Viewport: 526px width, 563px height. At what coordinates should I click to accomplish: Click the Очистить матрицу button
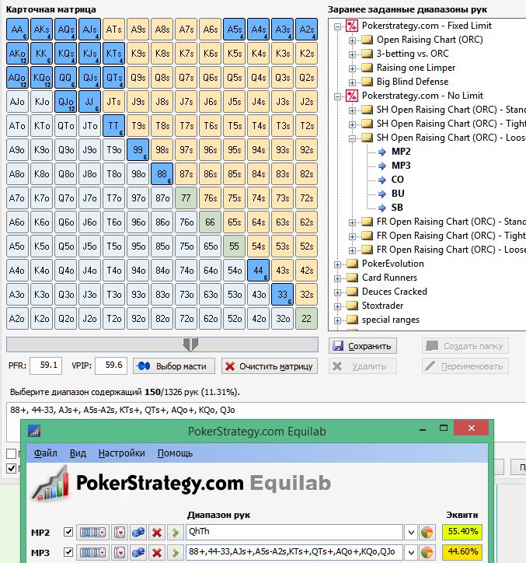click(x=269, y=366)
